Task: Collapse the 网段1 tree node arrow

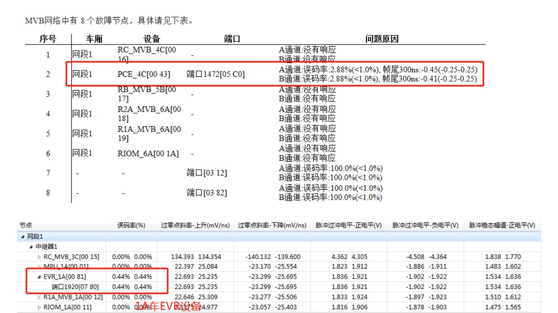Action: pyautogui.click(x=22, y=237)
